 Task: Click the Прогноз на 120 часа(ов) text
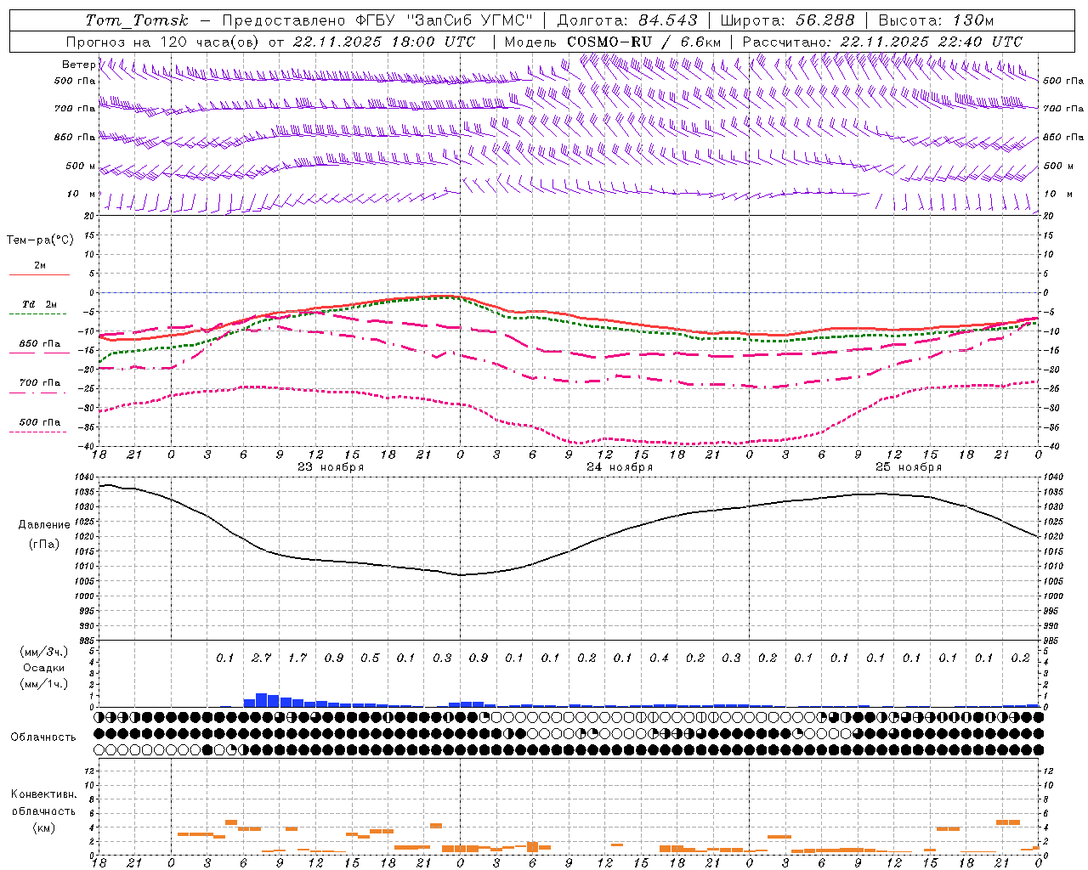pos(163,42)
